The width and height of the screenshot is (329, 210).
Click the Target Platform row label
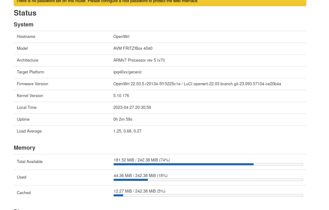[x=31, y=72]
